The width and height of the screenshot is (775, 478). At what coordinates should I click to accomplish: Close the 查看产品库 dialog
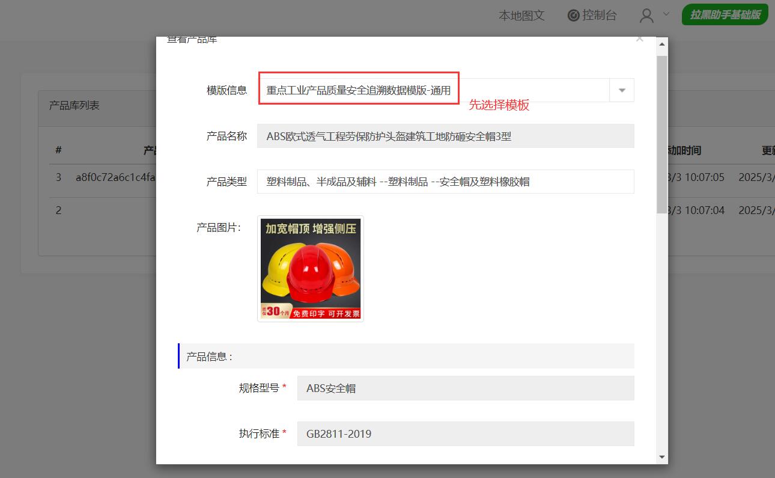click(x=639, y=39)
